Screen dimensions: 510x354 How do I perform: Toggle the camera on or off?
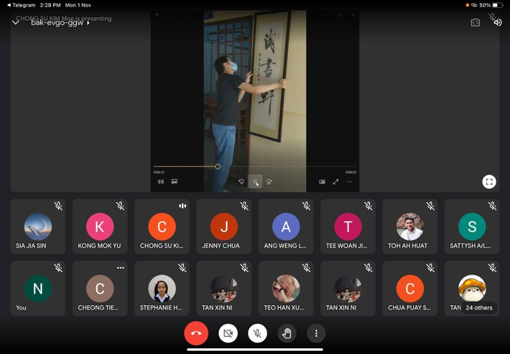228,334
